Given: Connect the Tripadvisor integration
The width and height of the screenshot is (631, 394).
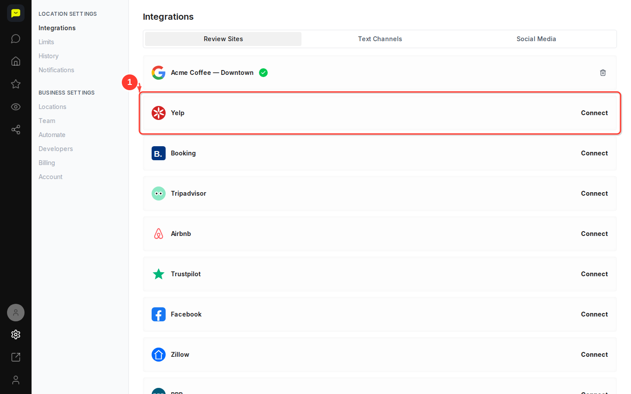Looking at the screenshot, I should [595, 193].
